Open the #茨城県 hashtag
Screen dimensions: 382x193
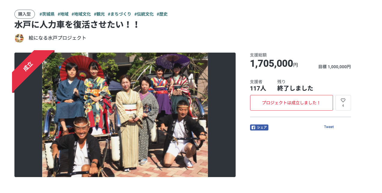pos(47,14)
